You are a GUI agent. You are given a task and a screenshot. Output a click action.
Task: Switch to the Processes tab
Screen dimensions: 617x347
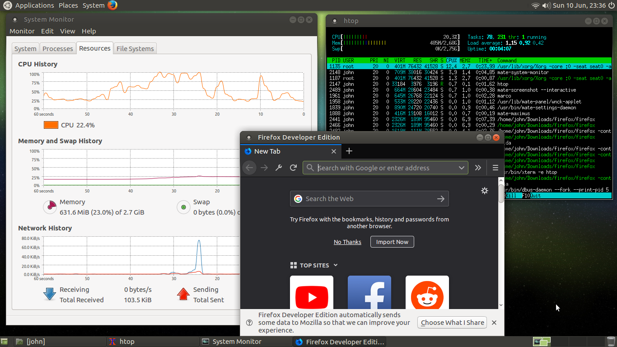click(58, 49)
